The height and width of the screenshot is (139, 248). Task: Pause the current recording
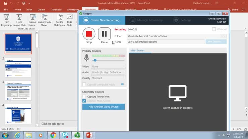coord(104,34)
